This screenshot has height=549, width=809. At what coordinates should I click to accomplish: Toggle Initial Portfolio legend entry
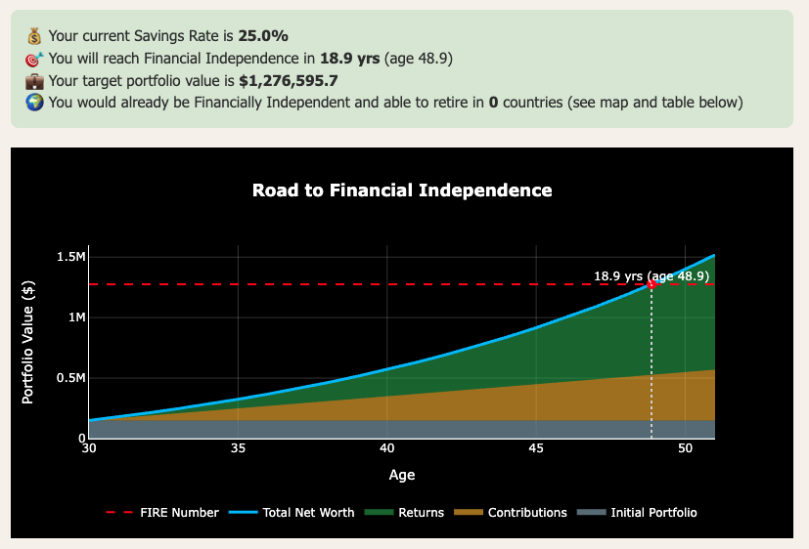637,513
